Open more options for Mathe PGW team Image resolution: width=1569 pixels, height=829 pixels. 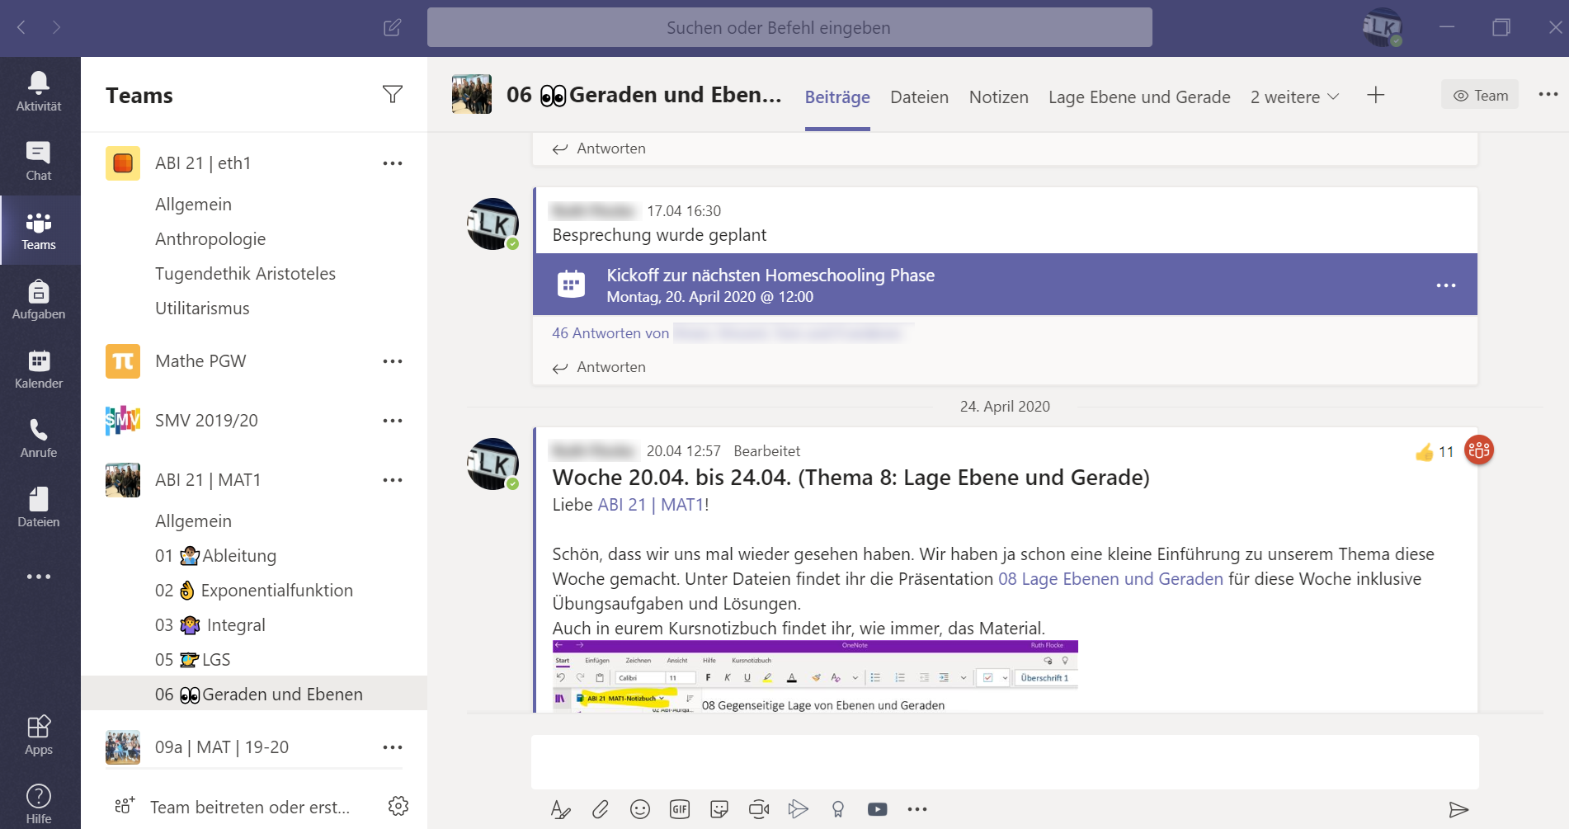[x=393, y=360]
